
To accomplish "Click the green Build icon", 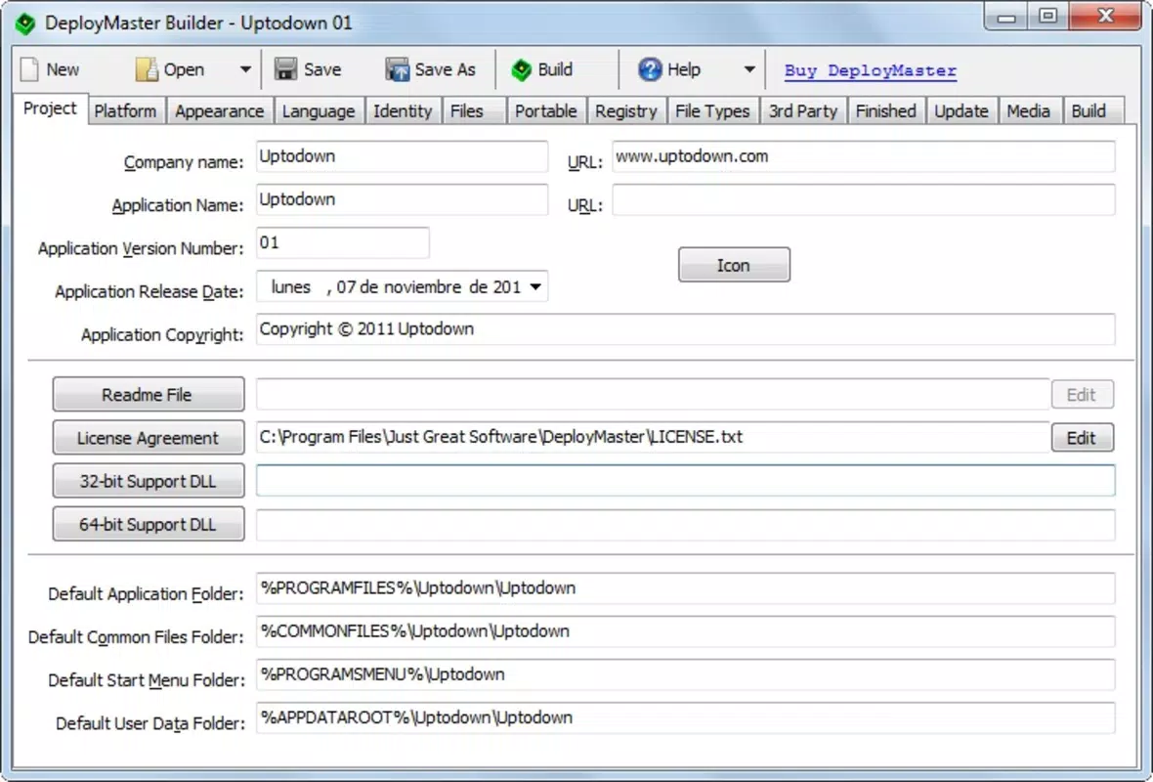I will tap(522, 69).
